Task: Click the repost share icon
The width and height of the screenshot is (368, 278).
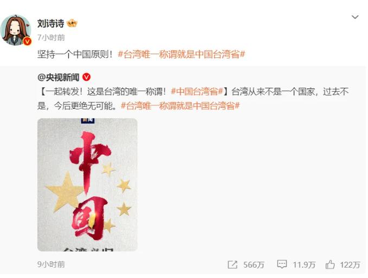Action: click(233, 264)
